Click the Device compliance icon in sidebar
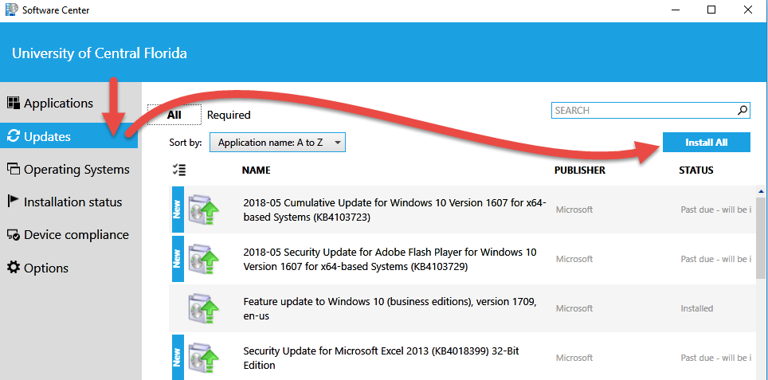 click(x=14, y=235)
